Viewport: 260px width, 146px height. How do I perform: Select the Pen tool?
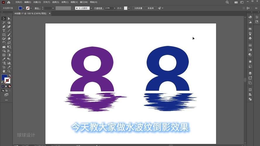tap(4, 27)
